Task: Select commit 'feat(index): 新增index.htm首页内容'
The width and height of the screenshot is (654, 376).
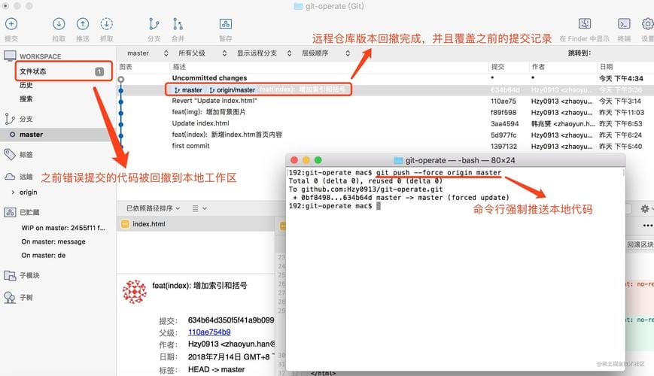Action: 385,135
